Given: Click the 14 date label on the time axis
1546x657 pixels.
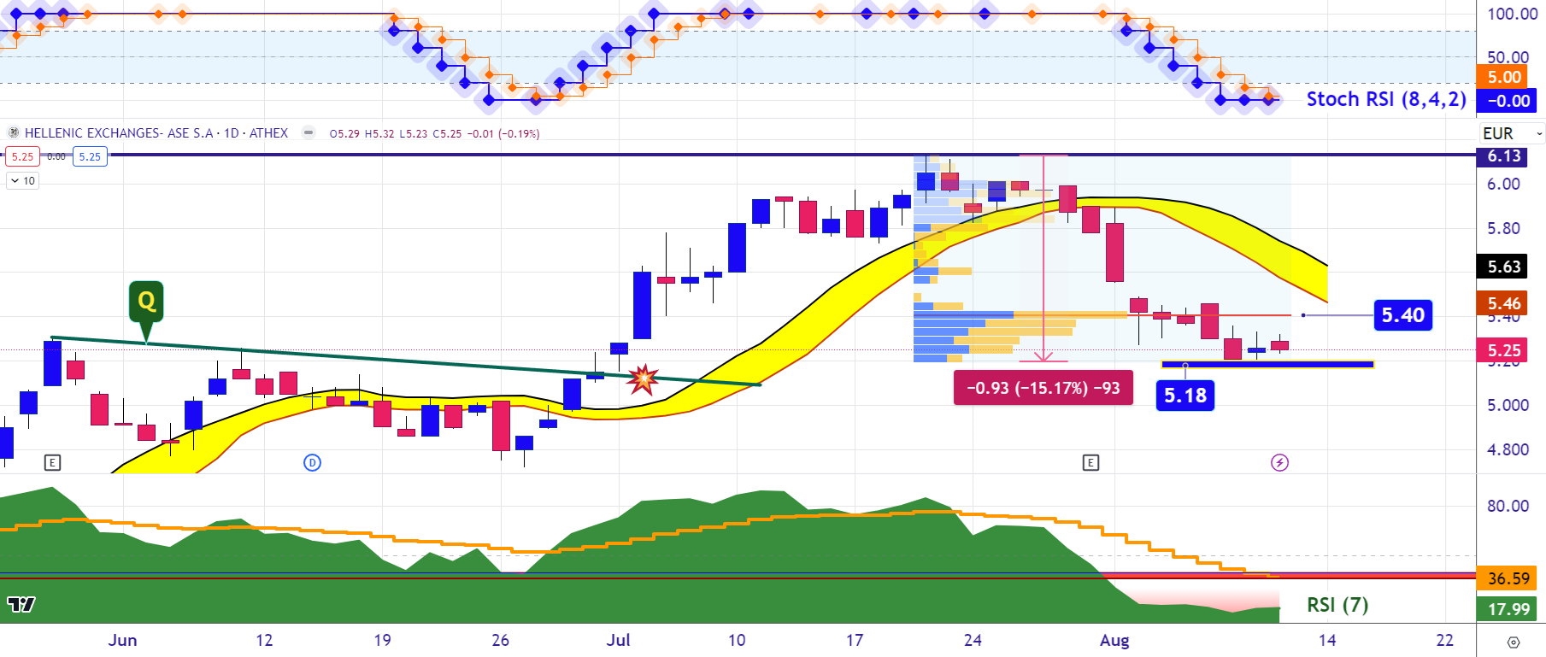Looking at the screenshot, I should (1326, 640).
